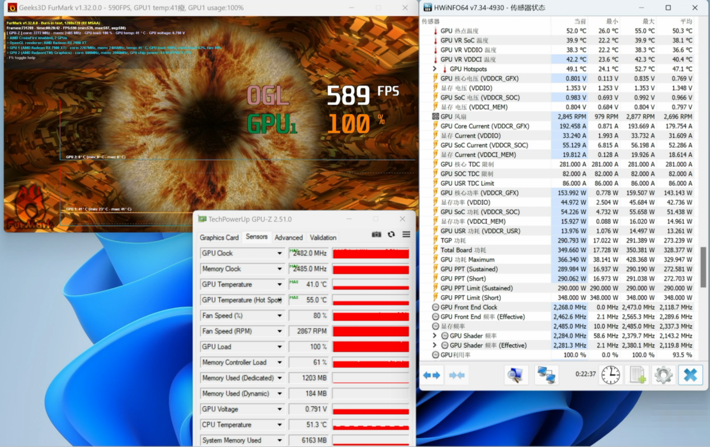Expand the GPU Hotspots tree row
The height and width of the screenshot is (447, 710).
coord(435,69)
